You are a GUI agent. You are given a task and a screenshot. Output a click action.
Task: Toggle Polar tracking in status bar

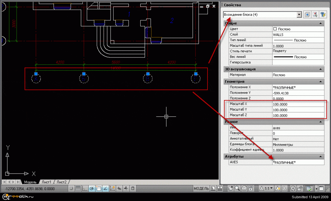tap(92, 188)
